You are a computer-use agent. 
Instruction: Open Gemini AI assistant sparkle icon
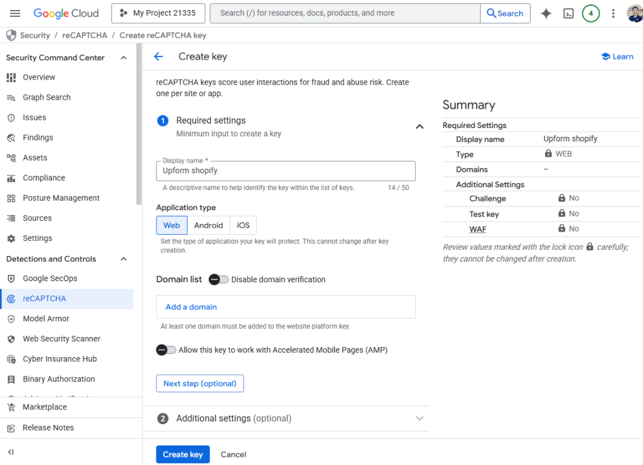pyautogui.click(x=546, y=14)
